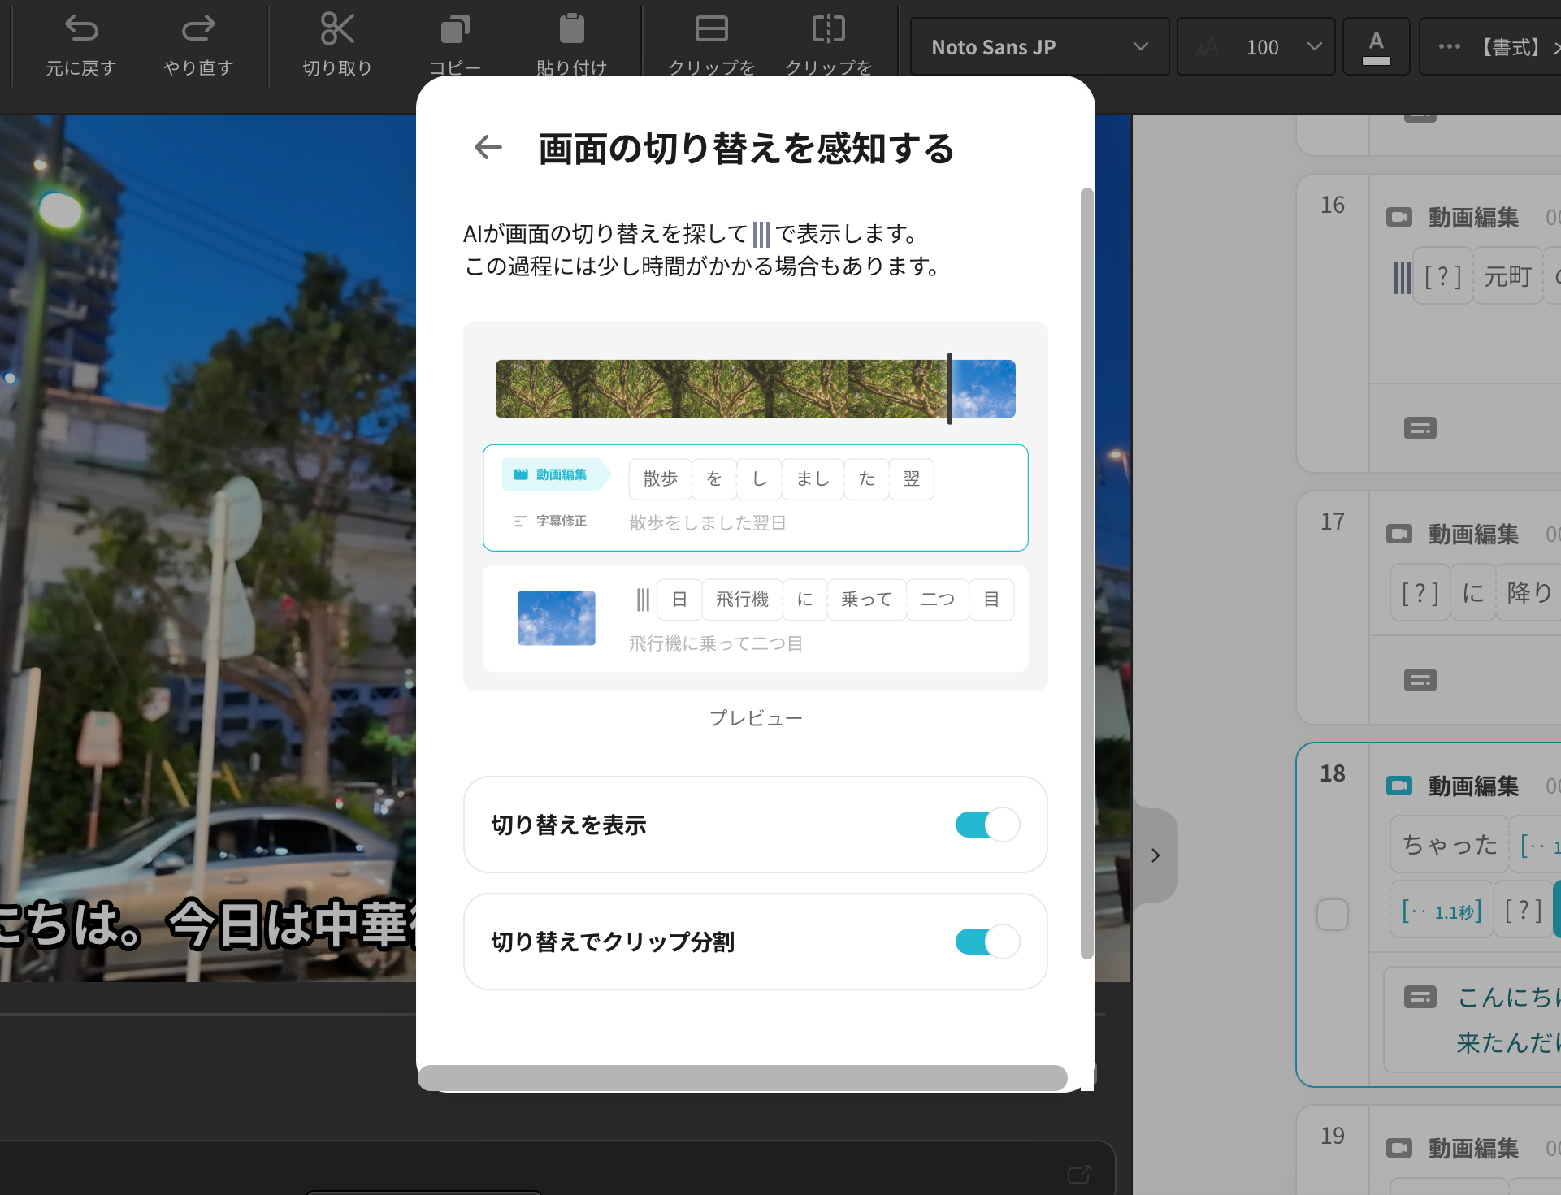Click the merge clips toolbar icon
This screenshot has height=1195, width=1561.
(711, 30)
